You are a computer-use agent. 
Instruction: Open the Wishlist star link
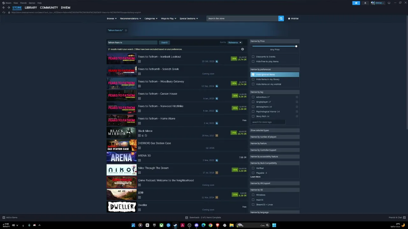point(293,18)
